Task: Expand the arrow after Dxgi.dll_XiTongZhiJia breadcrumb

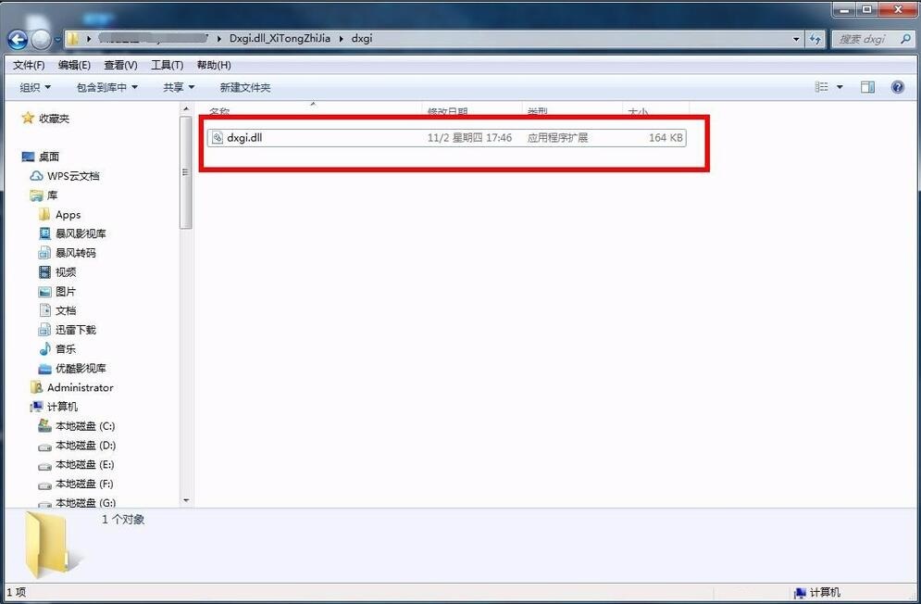Action: [341, 39]
